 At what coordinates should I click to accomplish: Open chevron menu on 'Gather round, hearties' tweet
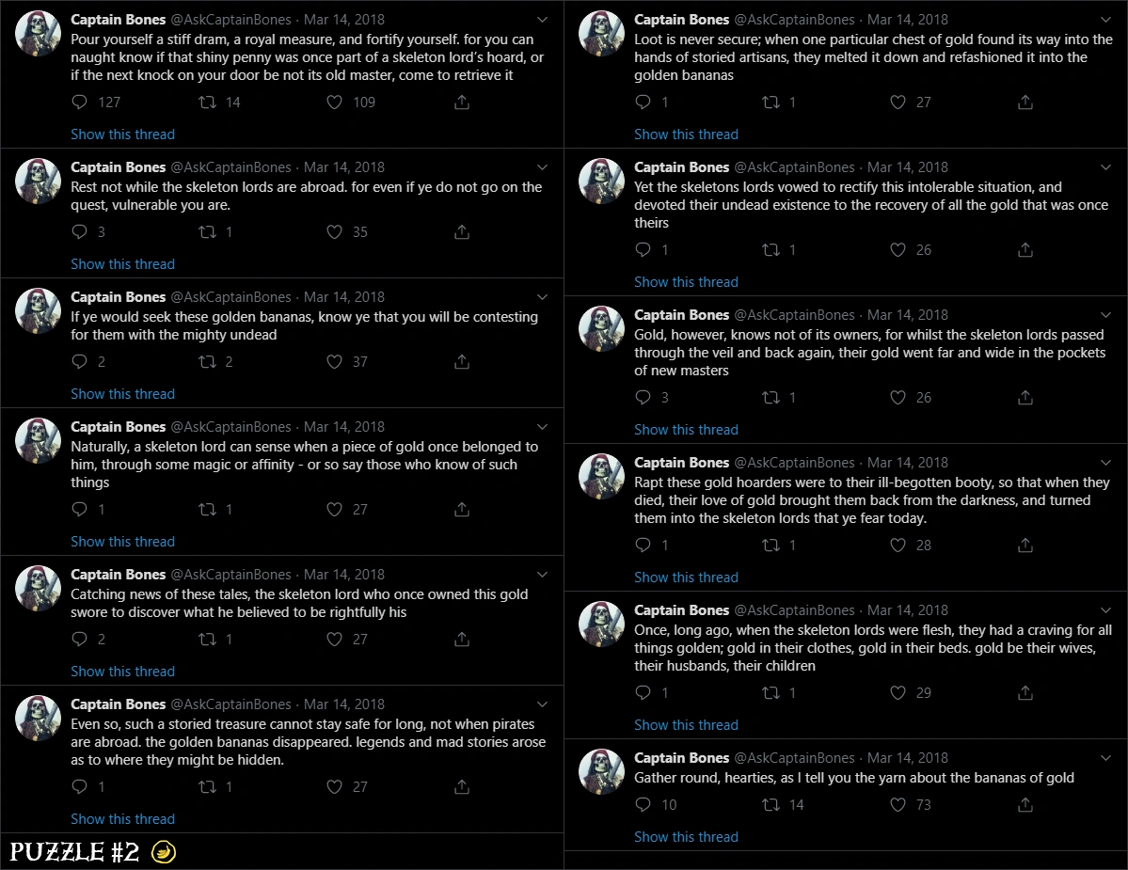(1105, 758)
